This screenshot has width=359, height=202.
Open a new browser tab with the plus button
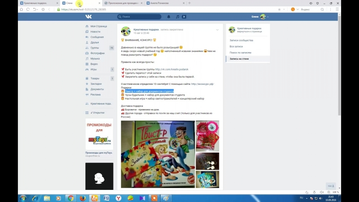189,3
